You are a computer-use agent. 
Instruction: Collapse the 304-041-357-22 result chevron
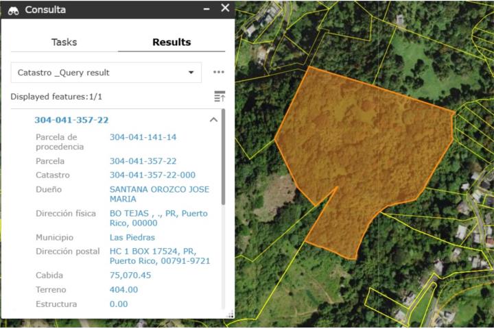pos(213,120)
